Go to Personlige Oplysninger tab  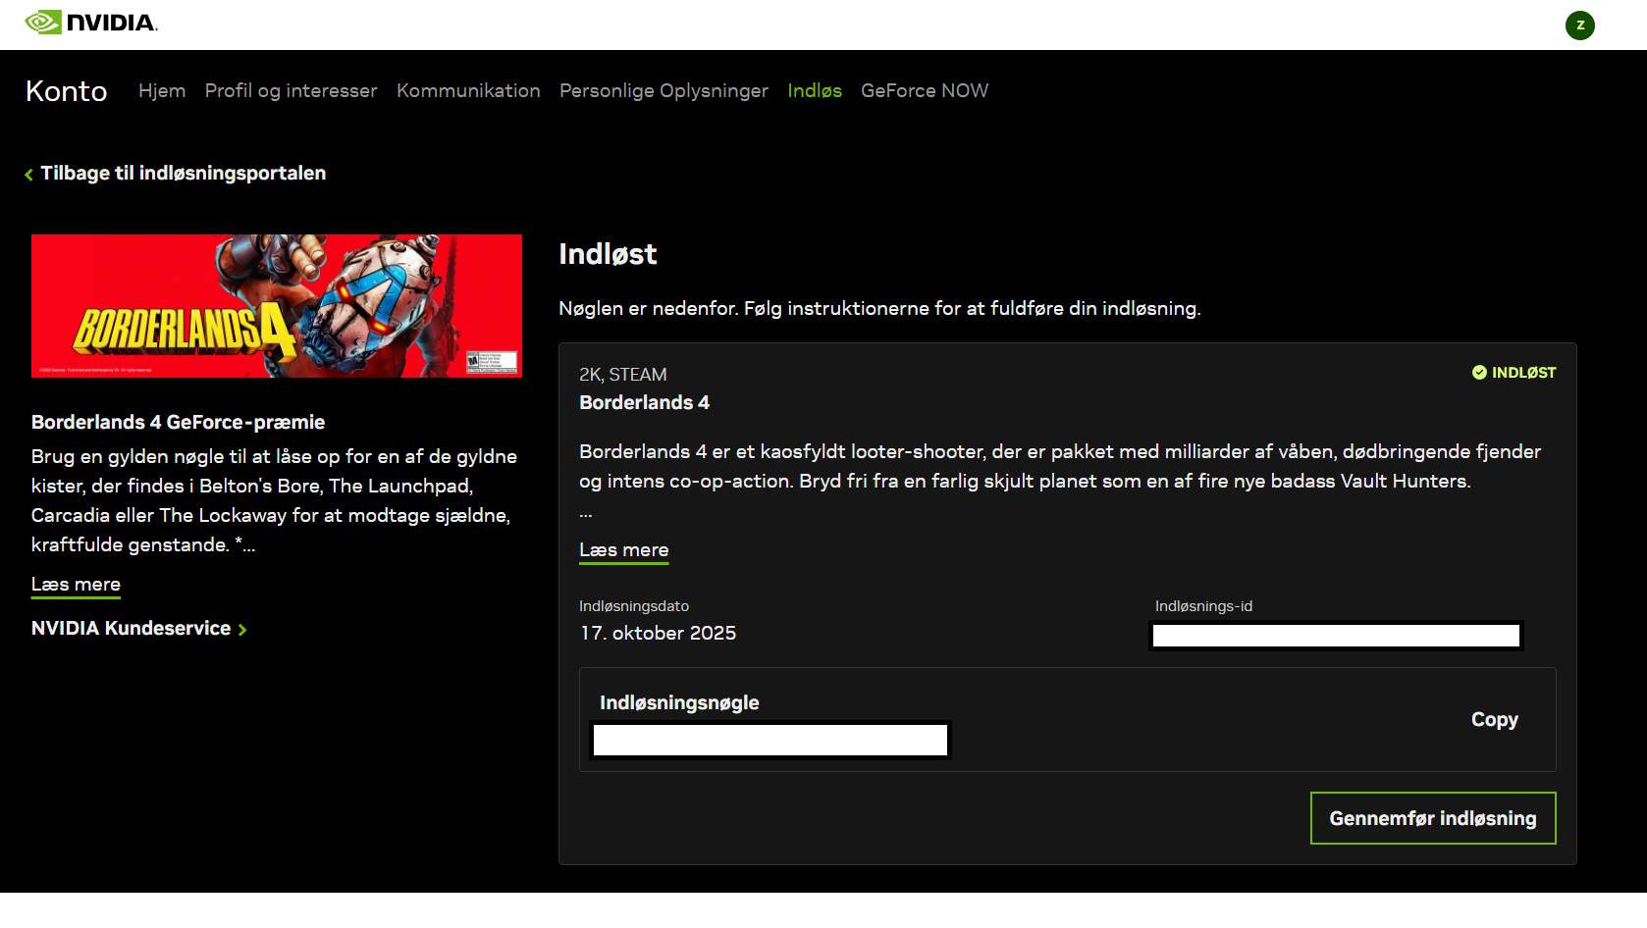pyautogui.click(x=664, y=90)
